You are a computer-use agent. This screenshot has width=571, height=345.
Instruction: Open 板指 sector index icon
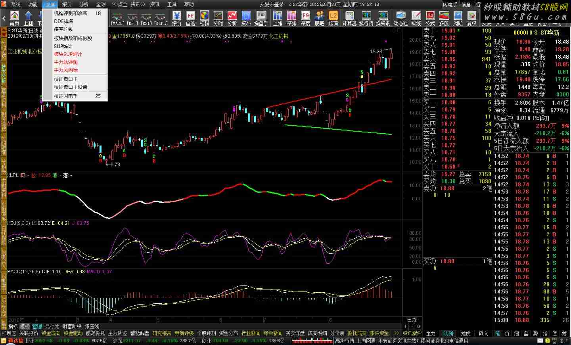(x=205, y=18)
